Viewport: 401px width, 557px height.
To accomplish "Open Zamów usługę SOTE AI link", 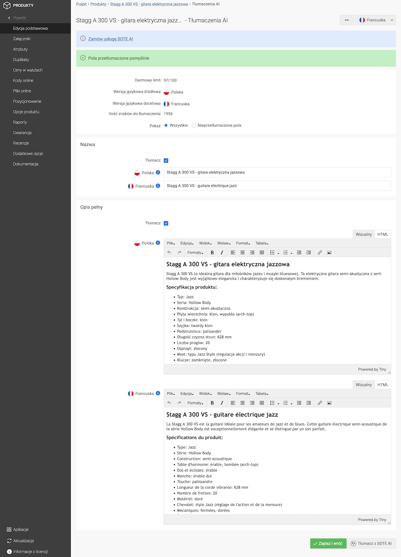I will point(110,39).
